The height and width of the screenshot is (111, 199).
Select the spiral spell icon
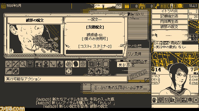[x=68, y=64]
